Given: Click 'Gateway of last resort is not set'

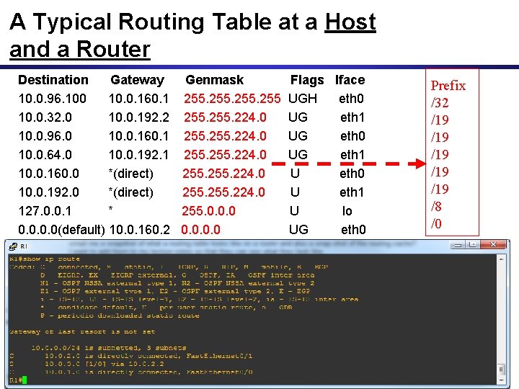Looking at the screenshot, I should (82, 332).
